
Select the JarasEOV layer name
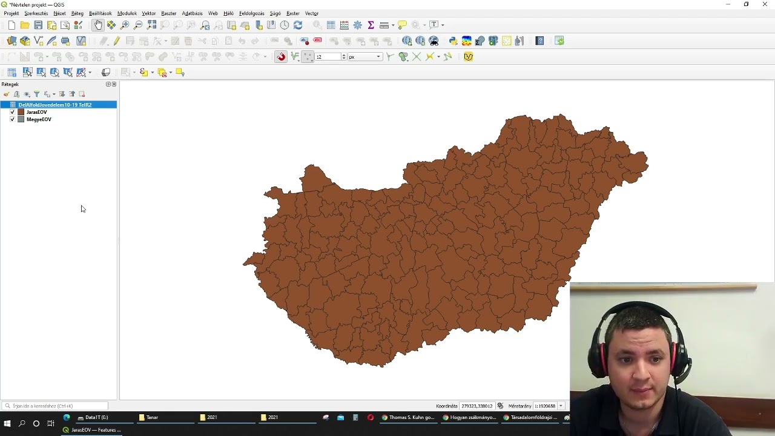point(37,112)
